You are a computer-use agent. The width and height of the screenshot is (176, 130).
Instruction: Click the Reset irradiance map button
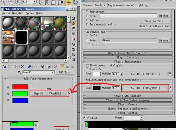point(154,26)
